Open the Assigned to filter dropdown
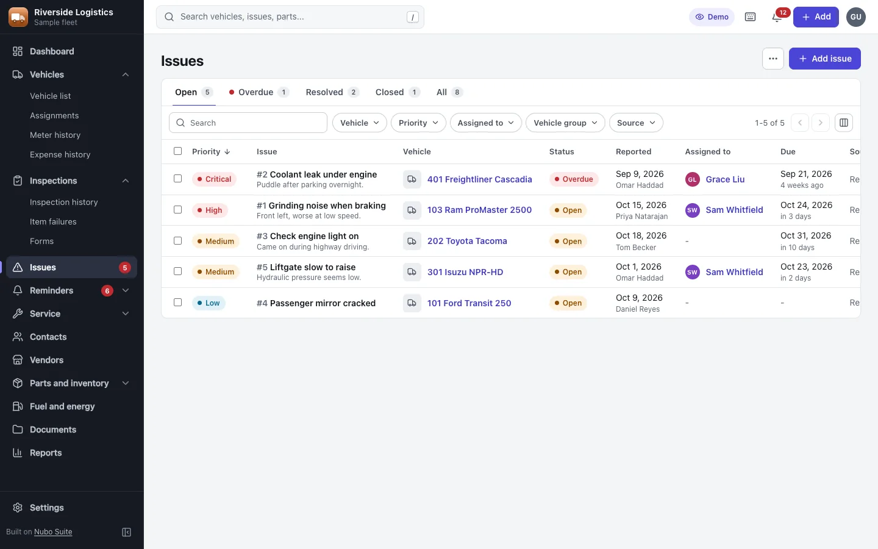Screen dimensions: 878x549 click(x=486, y=123)
